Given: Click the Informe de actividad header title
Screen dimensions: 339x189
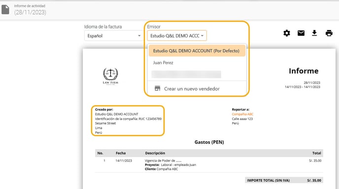Looking at the screenshot, I should pos(30,6).
